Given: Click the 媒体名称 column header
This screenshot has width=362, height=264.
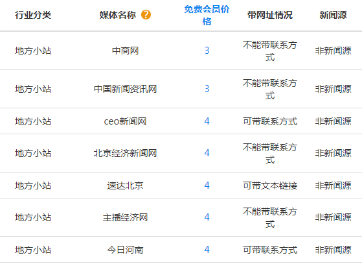Looking at the screenshot, I should pos(117,15).
